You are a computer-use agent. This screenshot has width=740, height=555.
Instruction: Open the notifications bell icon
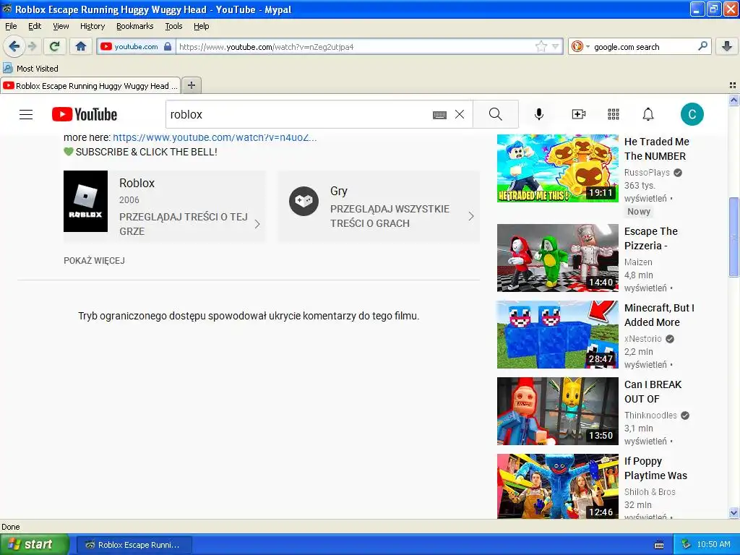point(648,114)
